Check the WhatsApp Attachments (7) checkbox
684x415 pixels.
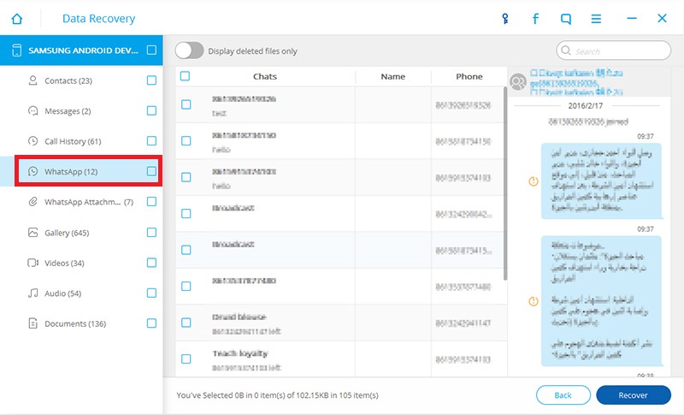tap(151, 202)
